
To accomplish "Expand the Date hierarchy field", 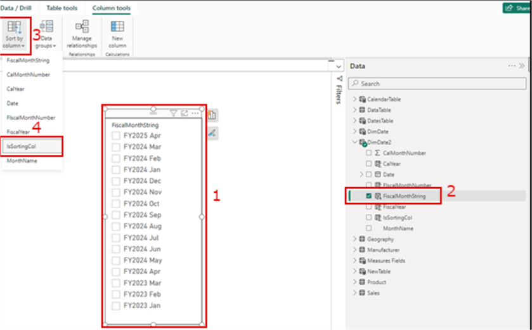I will pyautogui.click(x=361, y=175).
